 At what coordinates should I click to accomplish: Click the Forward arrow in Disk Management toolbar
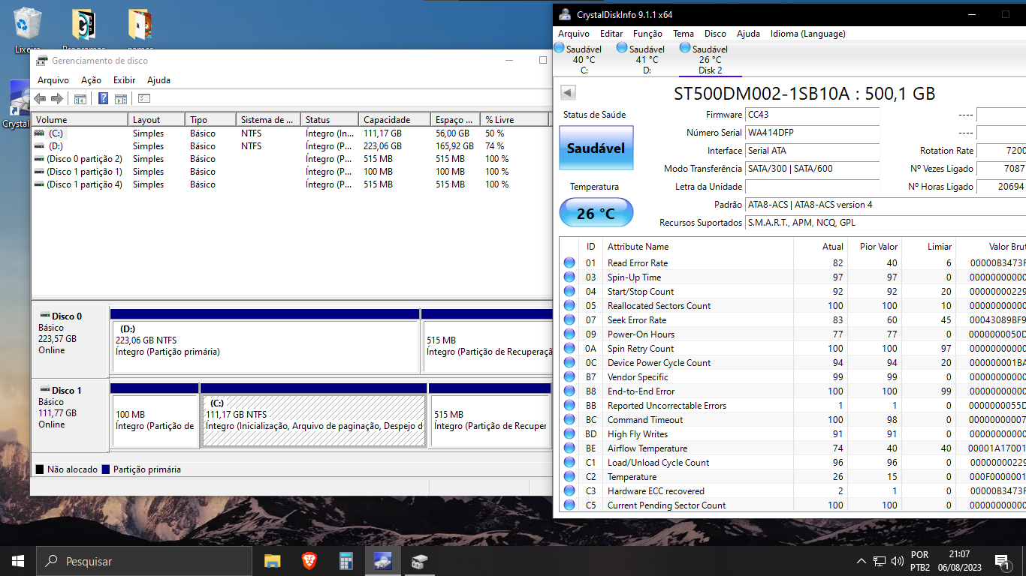(x=57, y=98)
